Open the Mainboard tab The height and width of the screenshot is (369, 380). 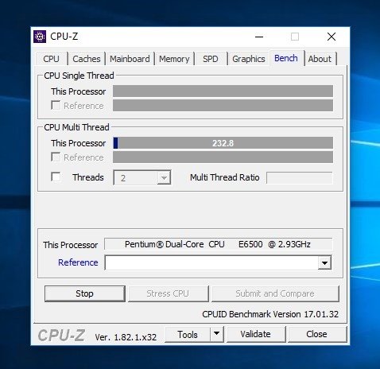(x=130, y=59)
